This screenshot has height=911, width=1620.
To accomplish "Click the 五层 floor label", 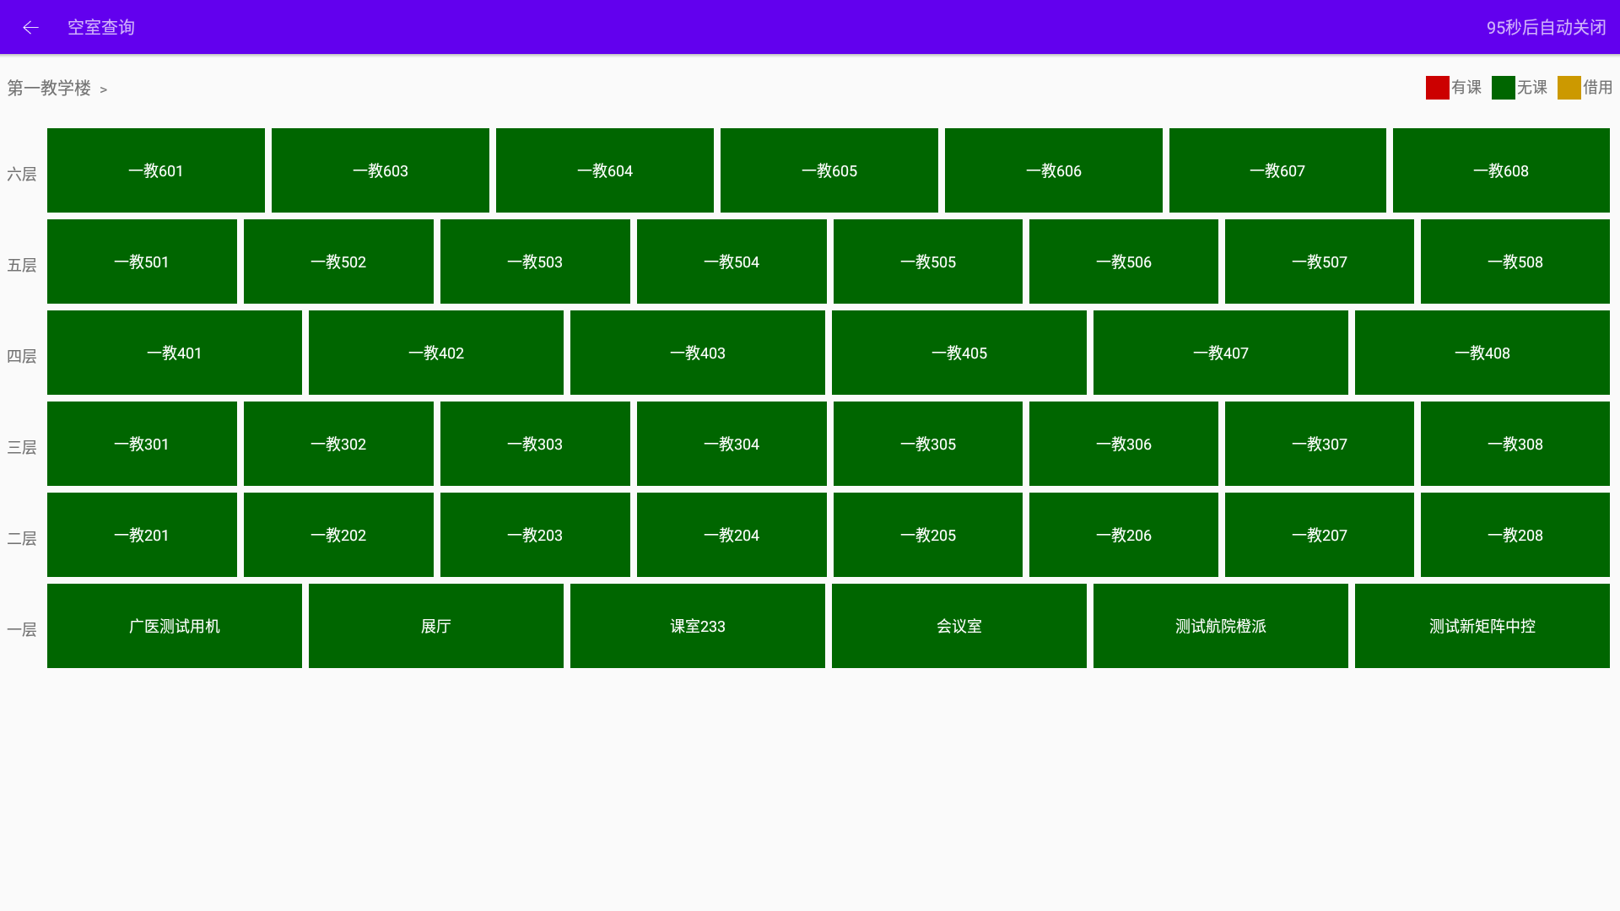I will click(x=22, y=266).
